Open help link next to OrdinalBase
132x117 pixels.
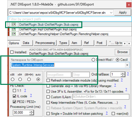point(128,74)
